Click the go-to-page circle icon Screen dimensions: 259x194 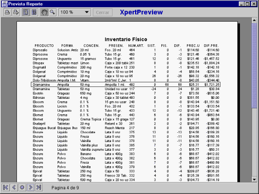point(22,187)
